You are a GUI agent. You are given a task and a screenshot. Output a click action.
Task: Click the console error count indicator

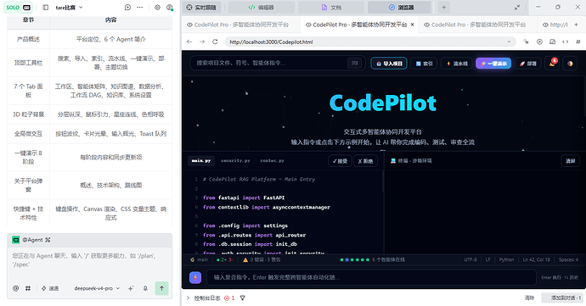coord(229,298)
